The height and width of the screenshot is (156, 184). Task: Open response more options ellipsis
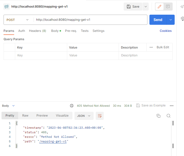(x=172, y=106)
